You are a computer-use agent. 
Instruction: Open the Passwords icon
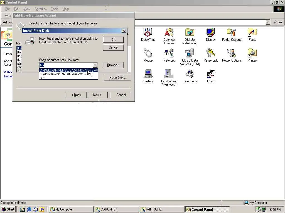point(211,55)
